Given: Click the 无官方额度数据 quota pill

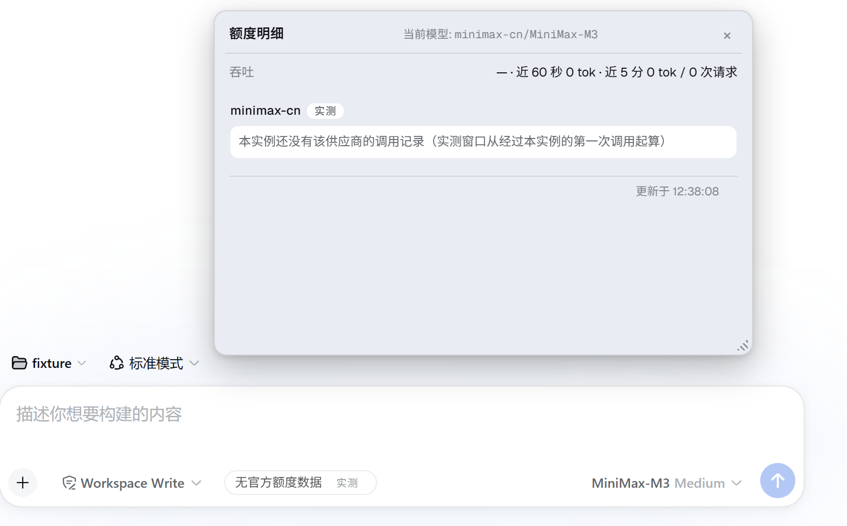Looking at the screenshot, I should point(301,483).
